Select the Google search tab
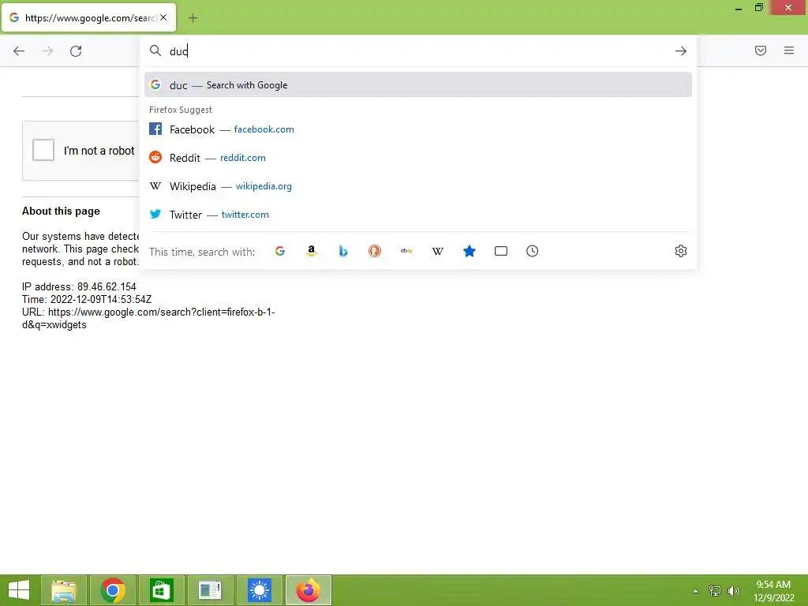Image resolution: width=808 pixels, height=606 pixels. (88, 17)
